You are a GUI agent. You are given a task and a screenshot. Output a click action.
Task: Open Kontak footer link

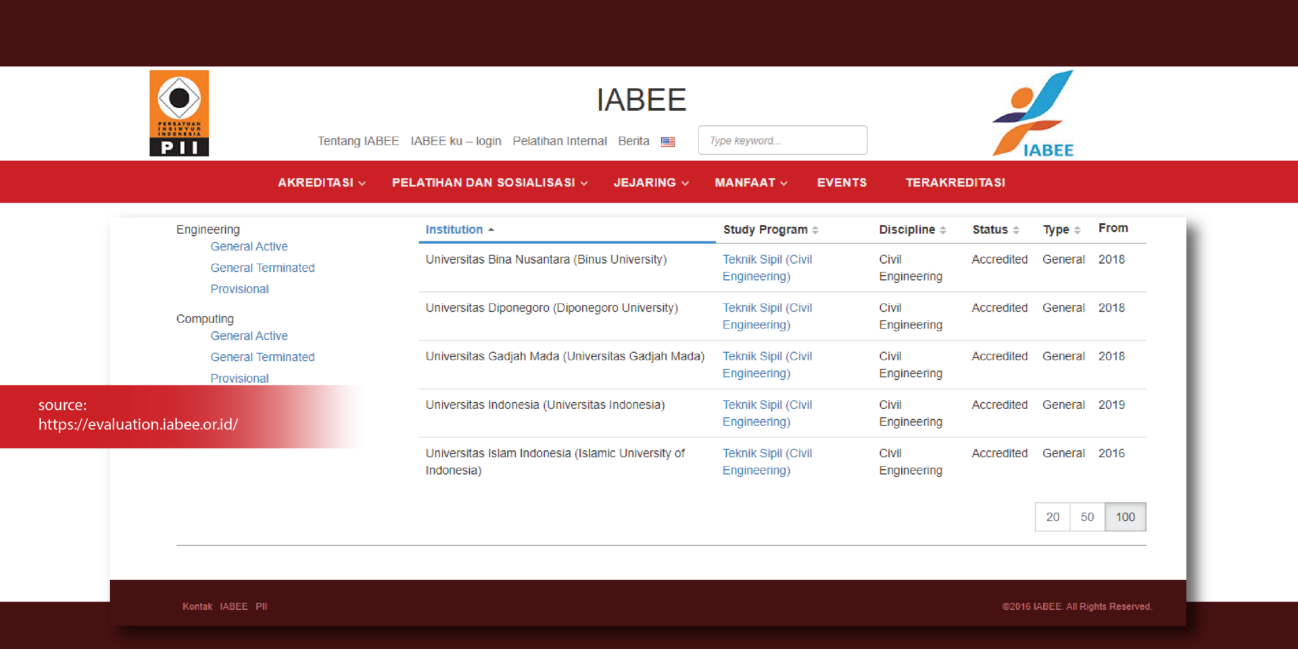coord(197,606)
